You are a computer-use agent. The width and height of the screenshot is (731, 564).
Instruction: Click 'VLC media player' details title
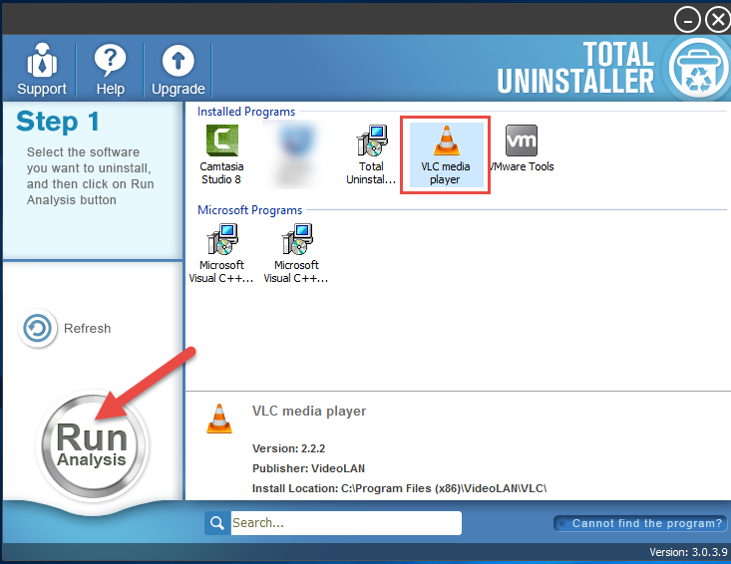[309, 412]
